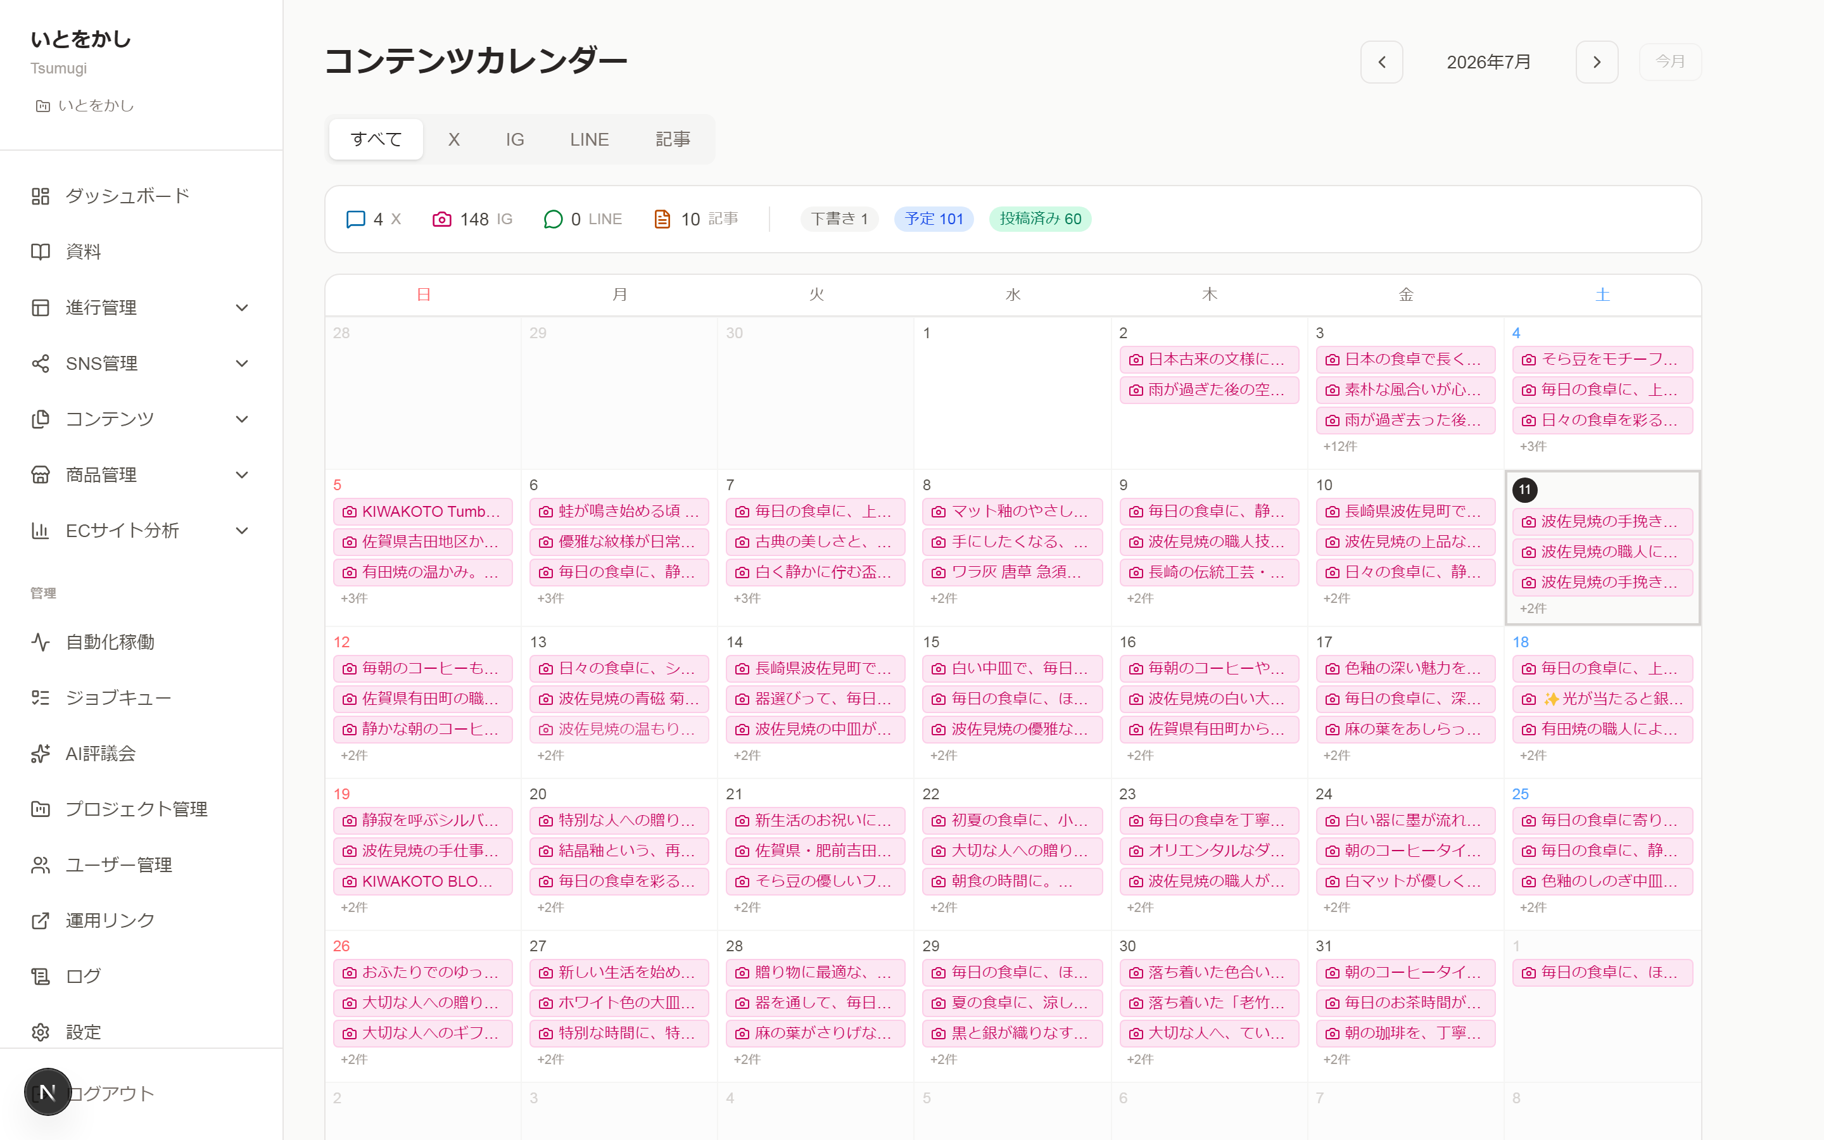Open post 黒と銀が織りなす… on day 29
The height and width of the screenshot is (1140, 1824).
pos(1012,1033)
